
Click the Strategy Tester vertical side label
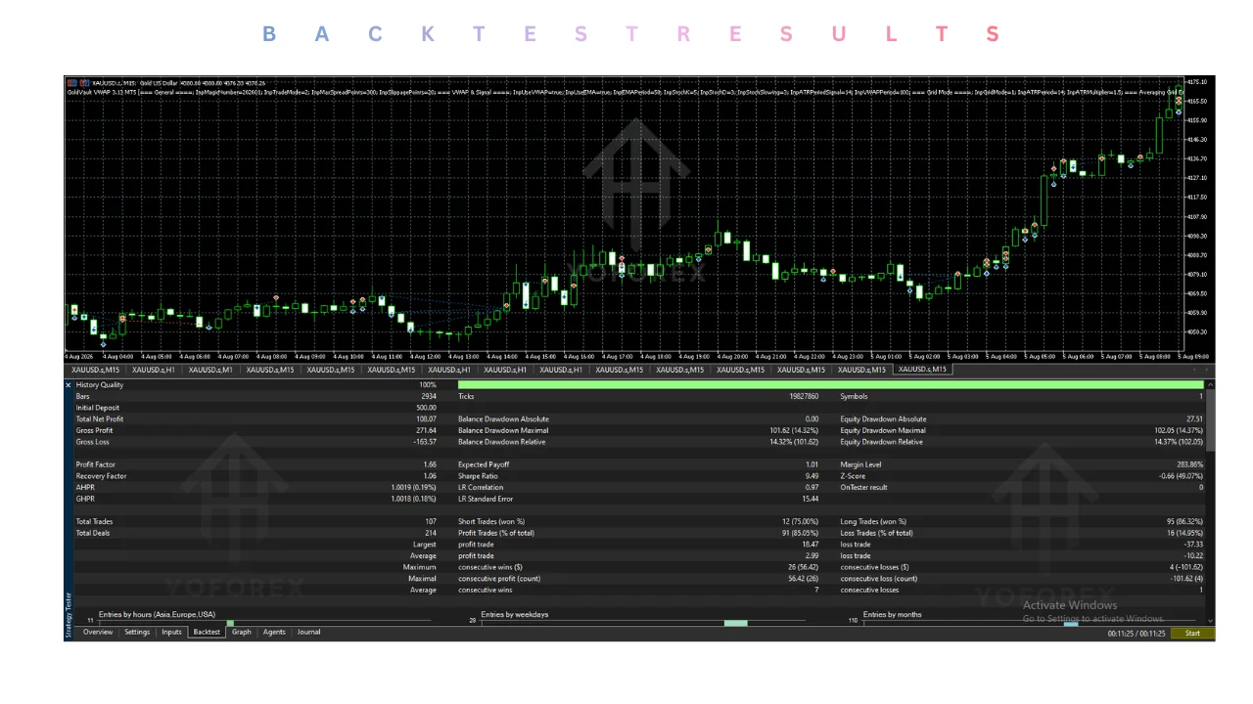[68, 615]
